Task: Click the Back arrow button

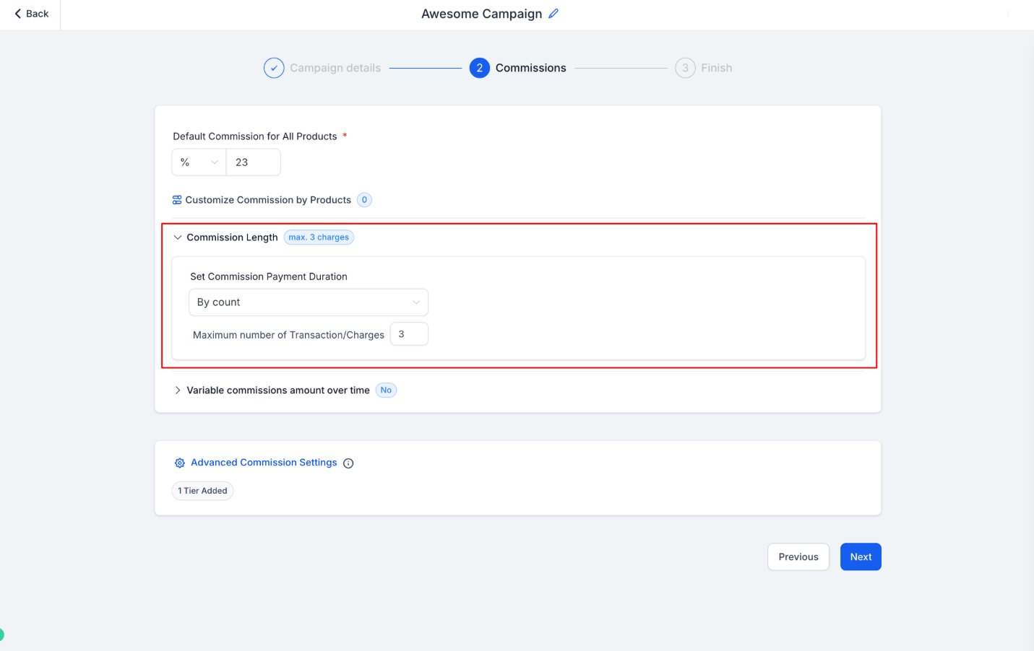Action: 31,14
